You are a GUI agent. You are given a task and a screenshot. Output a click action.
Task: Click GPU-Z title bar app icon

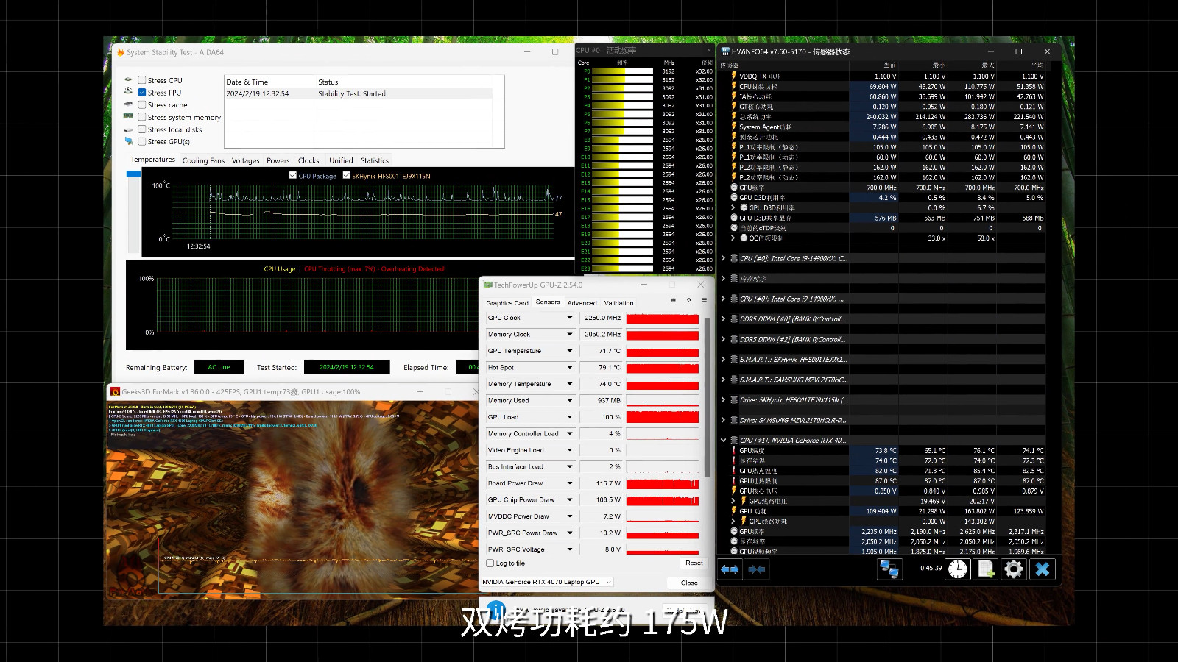pyautogui.click(x=487, y=285)
